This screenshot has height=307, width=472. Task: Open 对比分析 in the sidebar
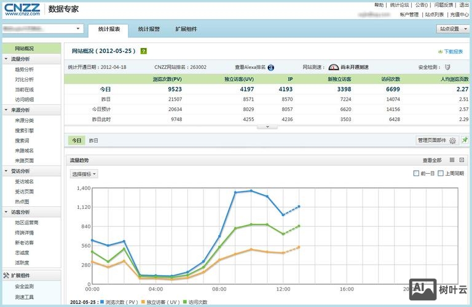coord(25,79)
